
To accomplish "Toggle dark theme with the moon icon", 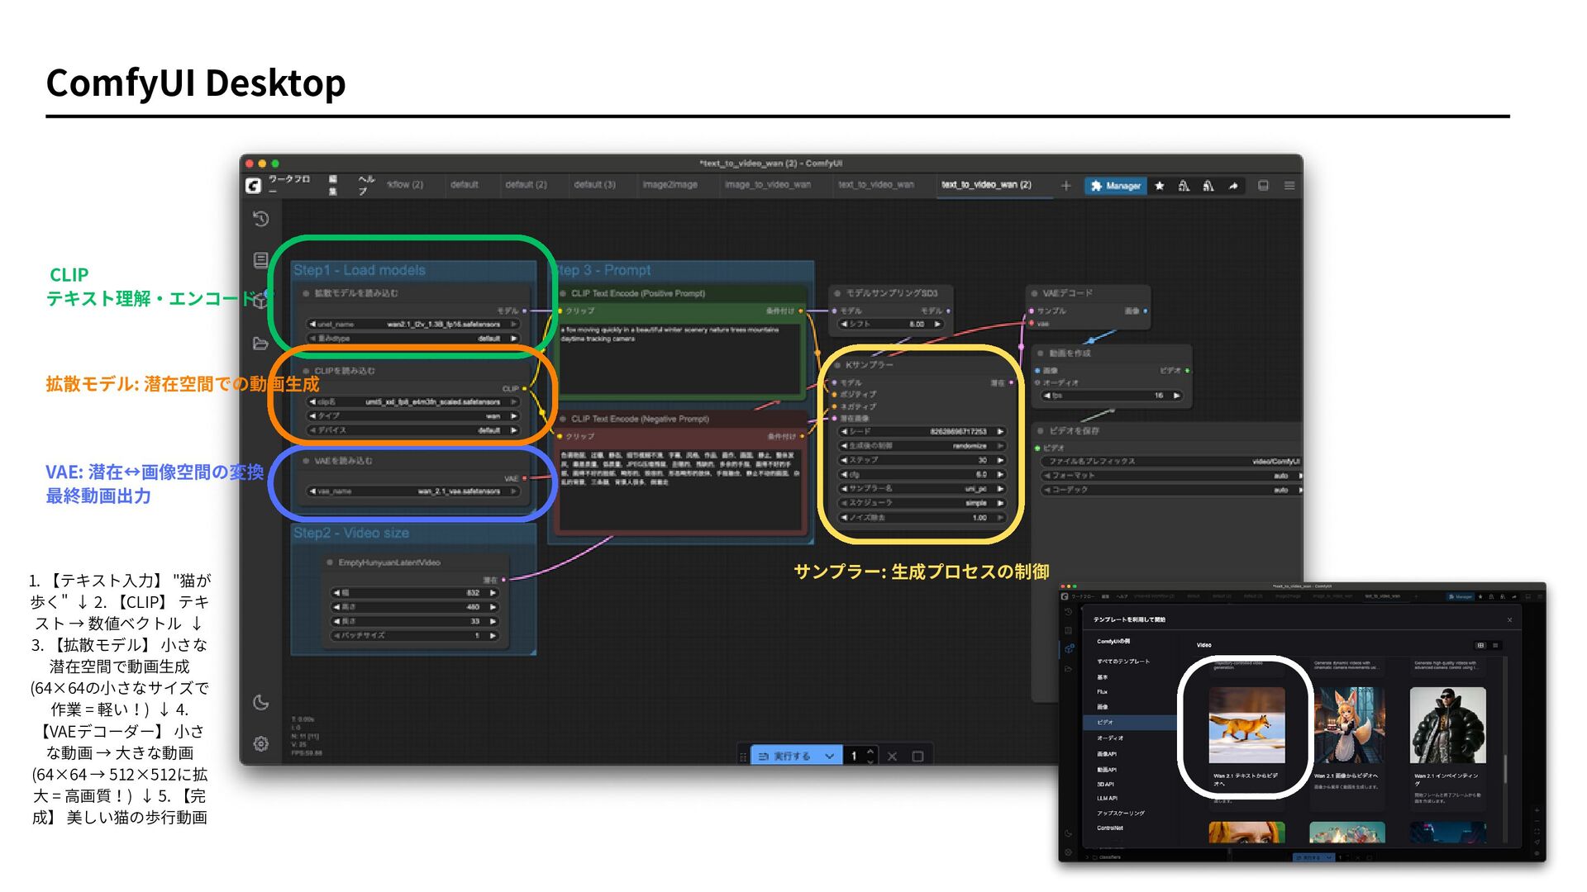I will coord(261,702).
